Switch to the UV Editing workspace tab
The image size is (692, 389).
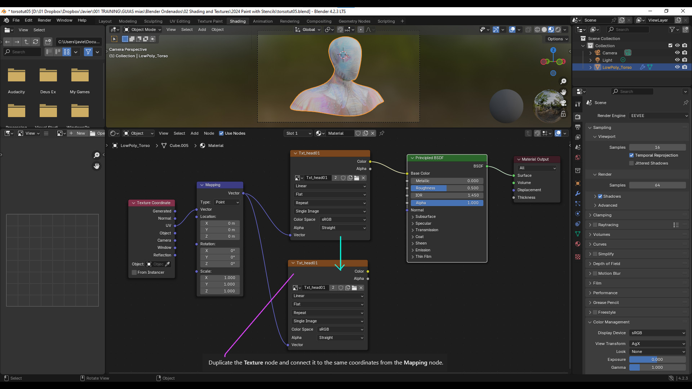click(180, 21)
